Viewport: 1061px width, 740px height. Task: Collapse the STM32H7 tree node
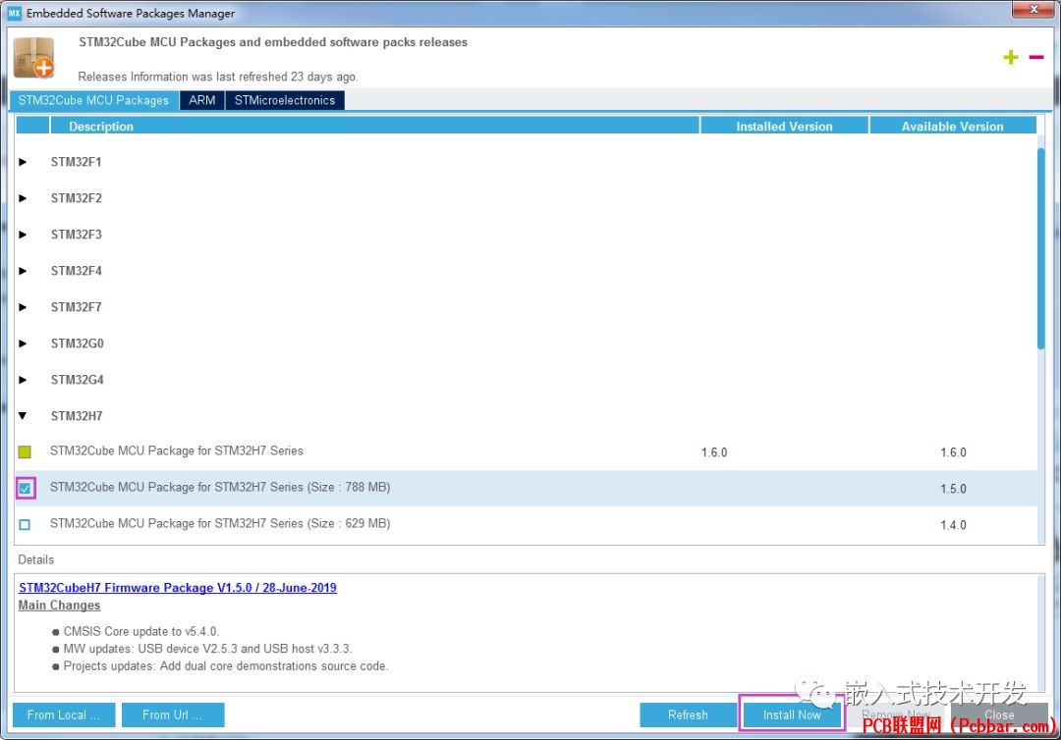pos(23,415)
